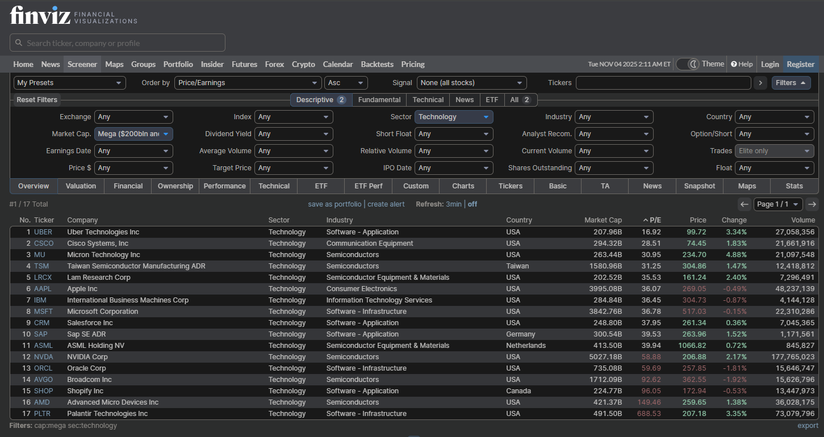Click the arrow button next to Tickers field
The width and height of the screenshot is (824, 437).
coord(760,83)
